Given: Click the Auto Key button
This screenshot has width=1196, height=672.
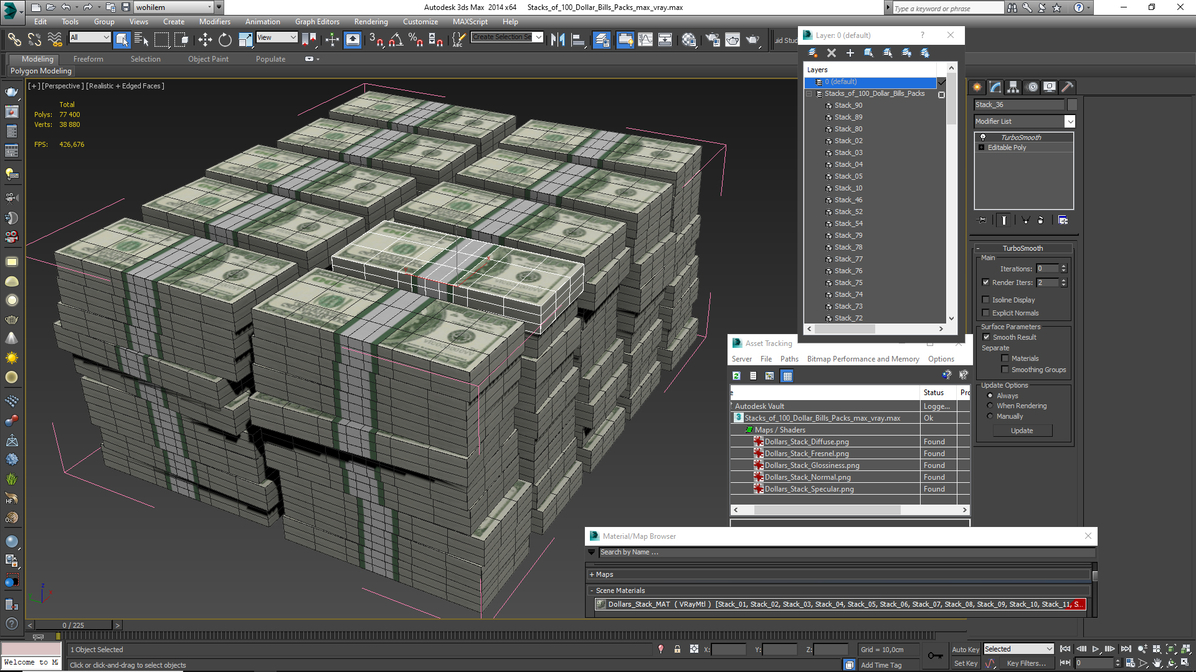Looking at the screenshot, I should [966, 649].
